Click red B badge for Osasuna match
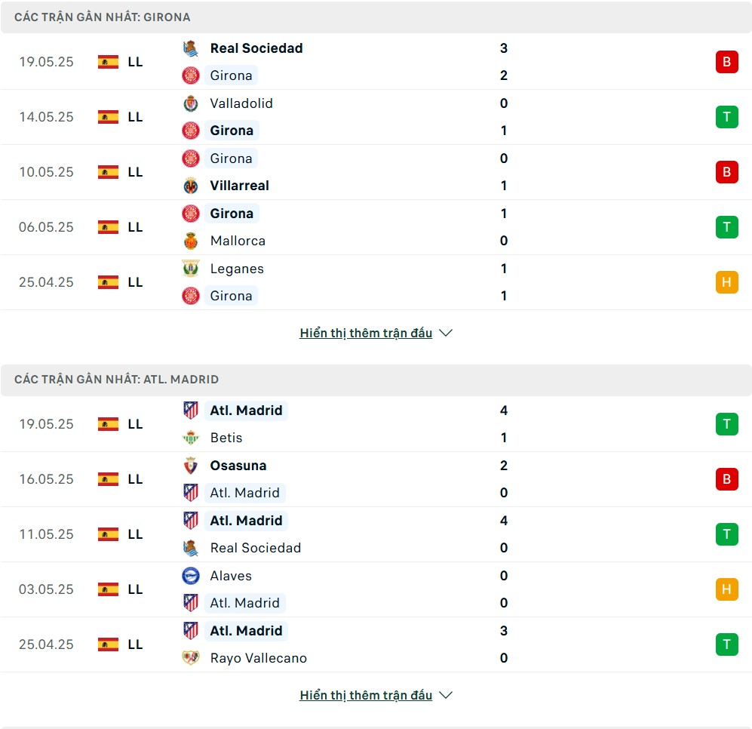Viewport: 752px width, 729px height. tap(726, 479)
